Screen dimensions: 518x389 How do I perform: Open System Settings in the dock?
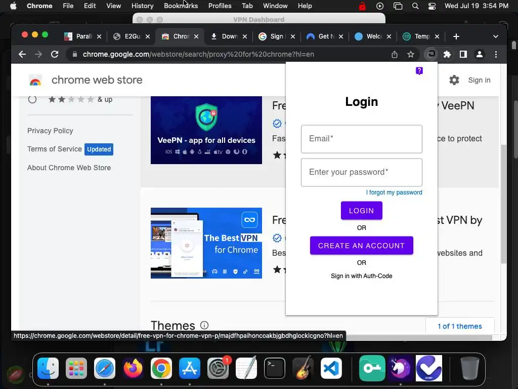coord(218,368)
